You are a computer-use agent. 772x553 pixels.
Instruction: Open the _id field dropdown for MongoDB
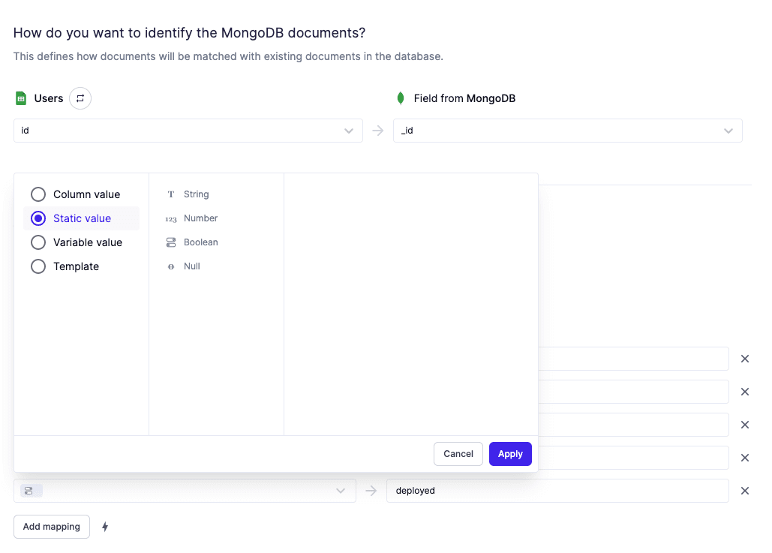567,130
